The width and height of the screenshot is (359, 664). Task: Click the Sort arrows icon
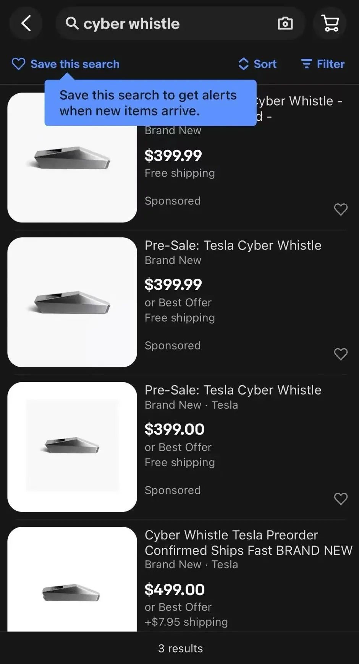[x=243, y=64]
